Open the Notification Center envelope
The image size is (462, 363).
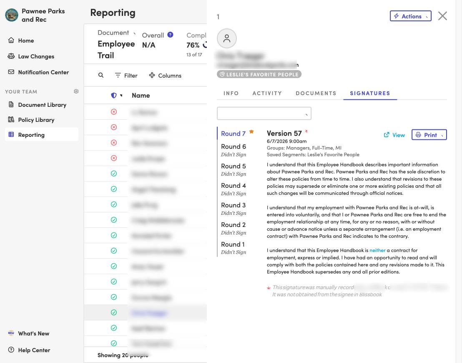tap(11, 72)
